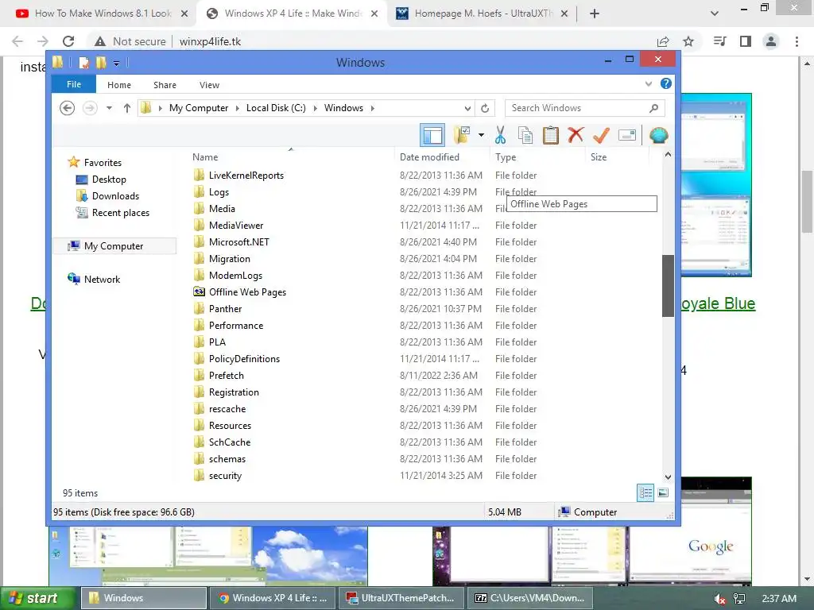This screenshot has width=814, height=610.
Task: Open Royale Blue link on webpage
Action: 719,303
